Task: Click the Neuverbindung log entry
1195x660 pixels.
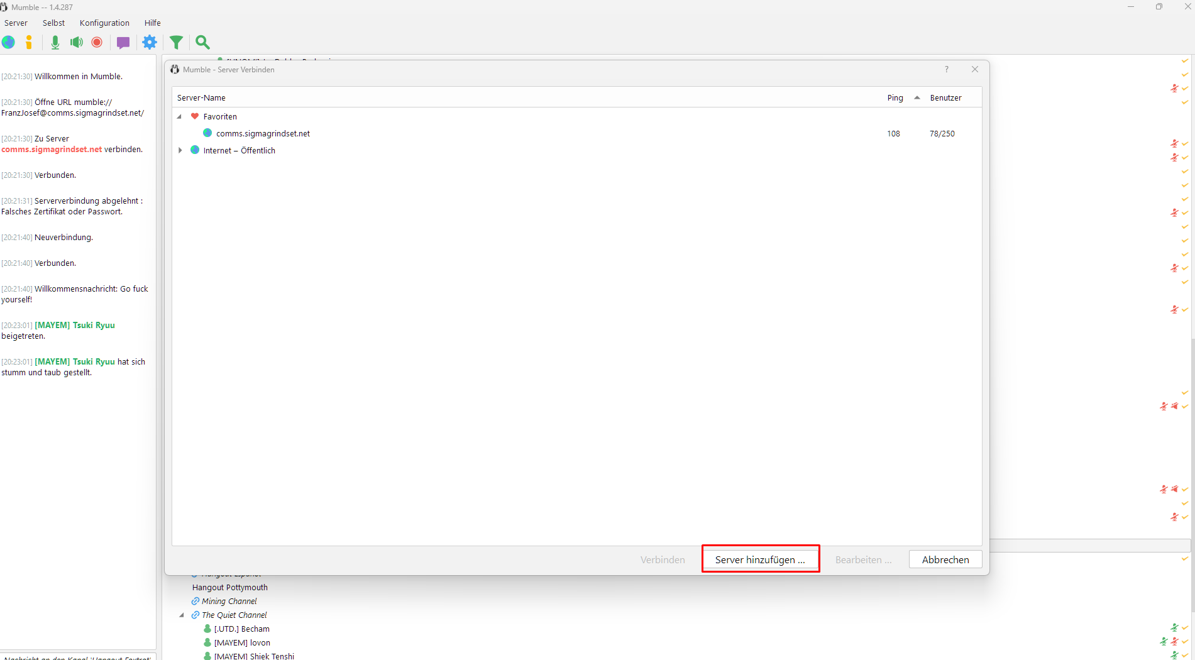Action: [x=63, y=237]
